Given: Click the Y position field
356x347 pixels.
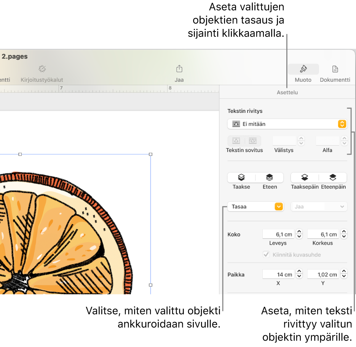Looking at the screenshot, I should pos(323,274).
